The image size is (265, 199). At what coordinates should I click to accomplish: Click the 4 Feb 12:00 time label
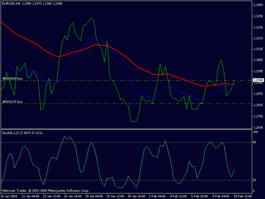click(179, 196)
